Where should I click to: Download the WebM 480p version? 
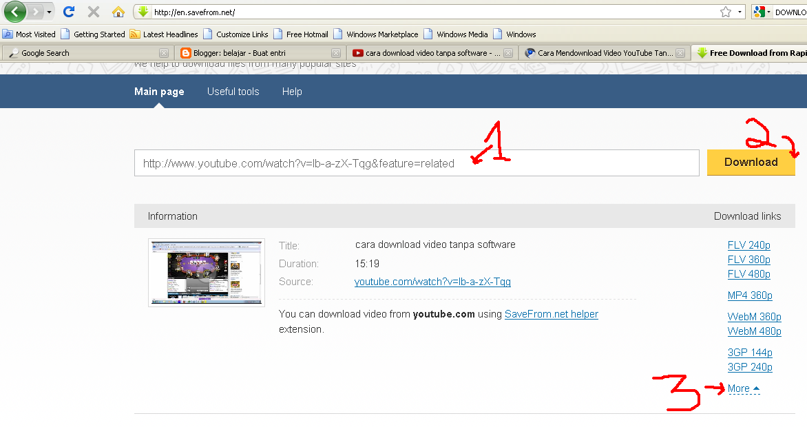click(x=755, y=331)
